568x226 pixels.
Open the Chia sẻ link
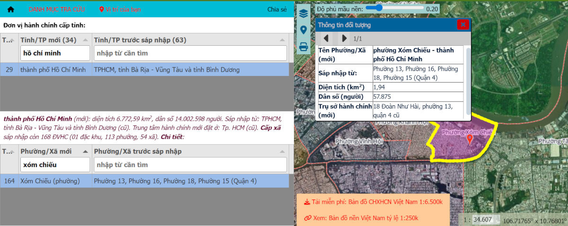pyautogui.click(x=277, y=9)
